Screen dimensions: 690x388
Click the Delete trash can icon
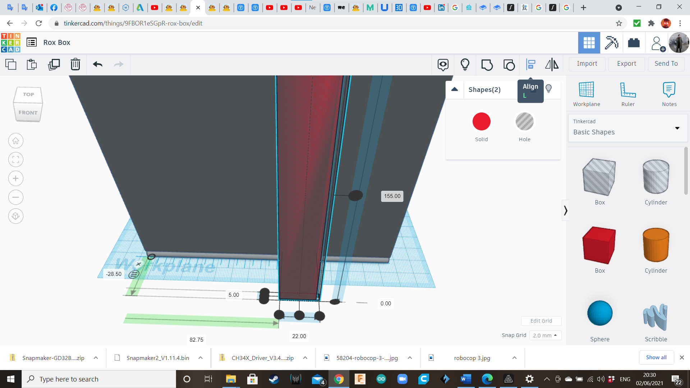click(x=75, y=64)
